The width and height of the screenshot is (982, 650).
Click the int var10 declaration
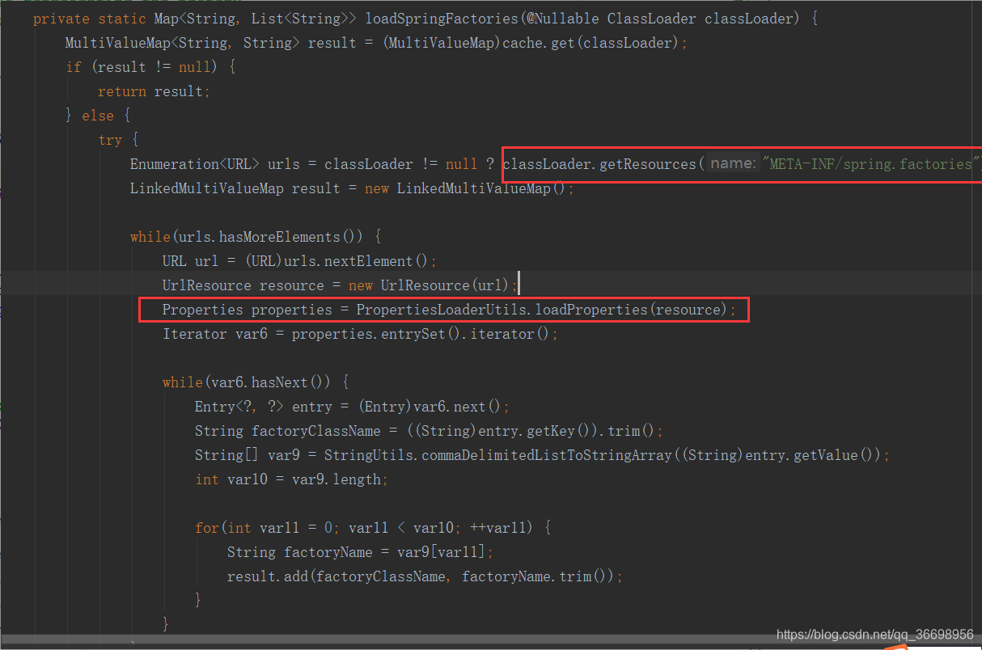click(x=231, y=479)
